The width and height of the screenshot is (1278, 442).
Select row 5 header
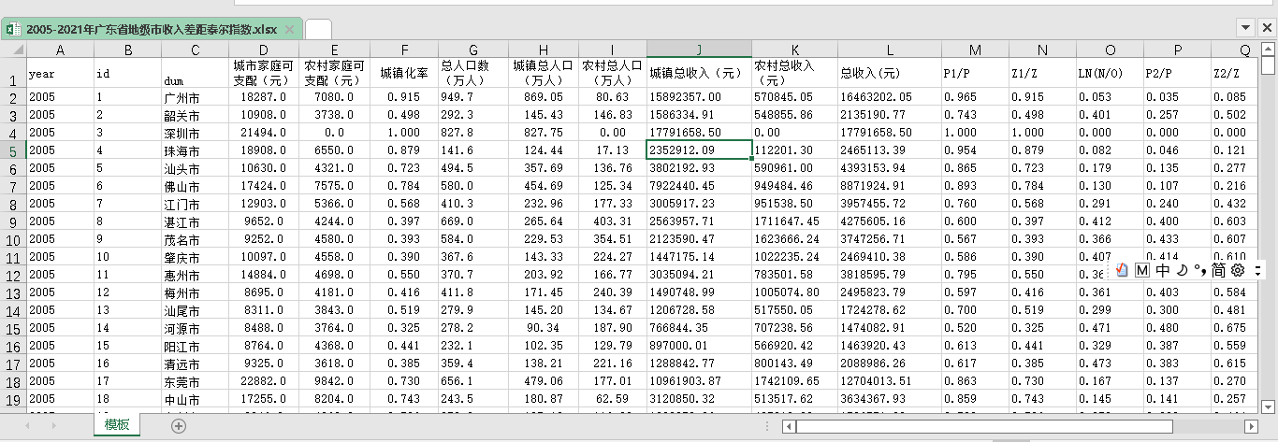click(13, 150)
